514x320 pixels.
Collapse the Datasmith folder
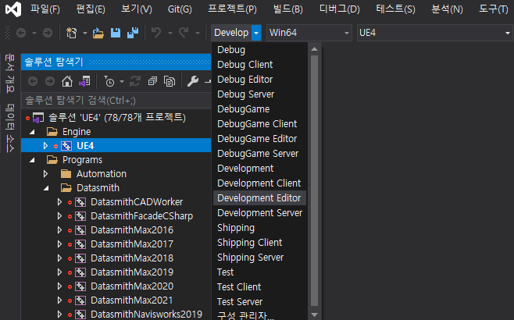pyautogui.click(x=46, y=188)
